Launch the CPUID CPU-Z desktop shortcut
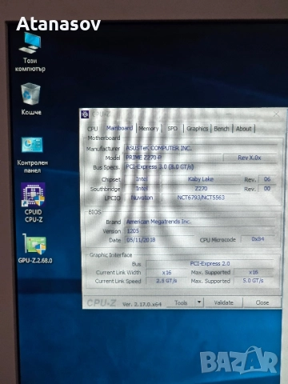Image resolution: width=288 pixels, height=384 pixels. pos(33,202)
